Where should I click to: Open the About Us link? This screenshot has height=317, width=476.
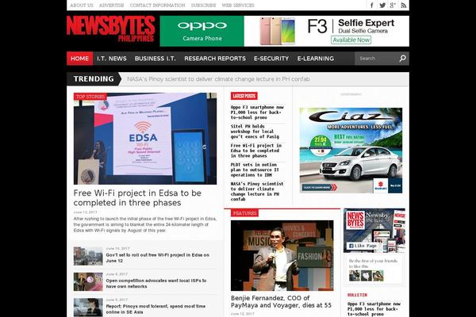pos(82,6)
